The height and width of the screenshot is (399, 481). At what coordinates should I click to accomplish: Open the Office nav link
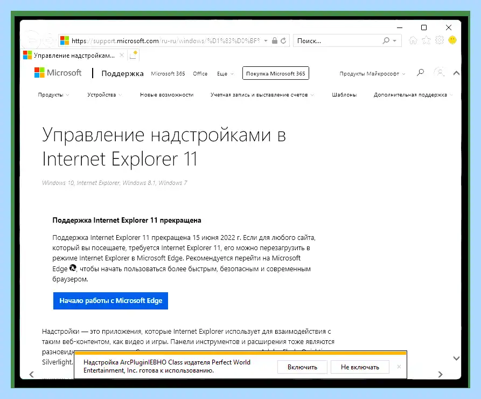pyautogui.click(x=200, y=74)
